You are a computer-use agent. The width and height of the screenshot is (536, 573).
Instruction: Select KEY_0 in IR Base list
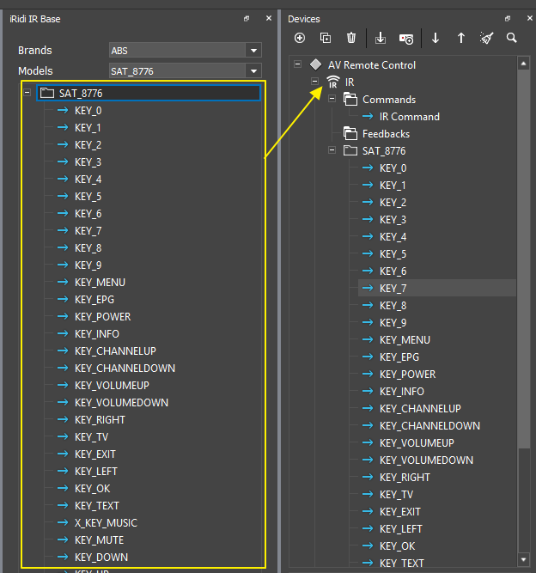[x=88, y=110]
